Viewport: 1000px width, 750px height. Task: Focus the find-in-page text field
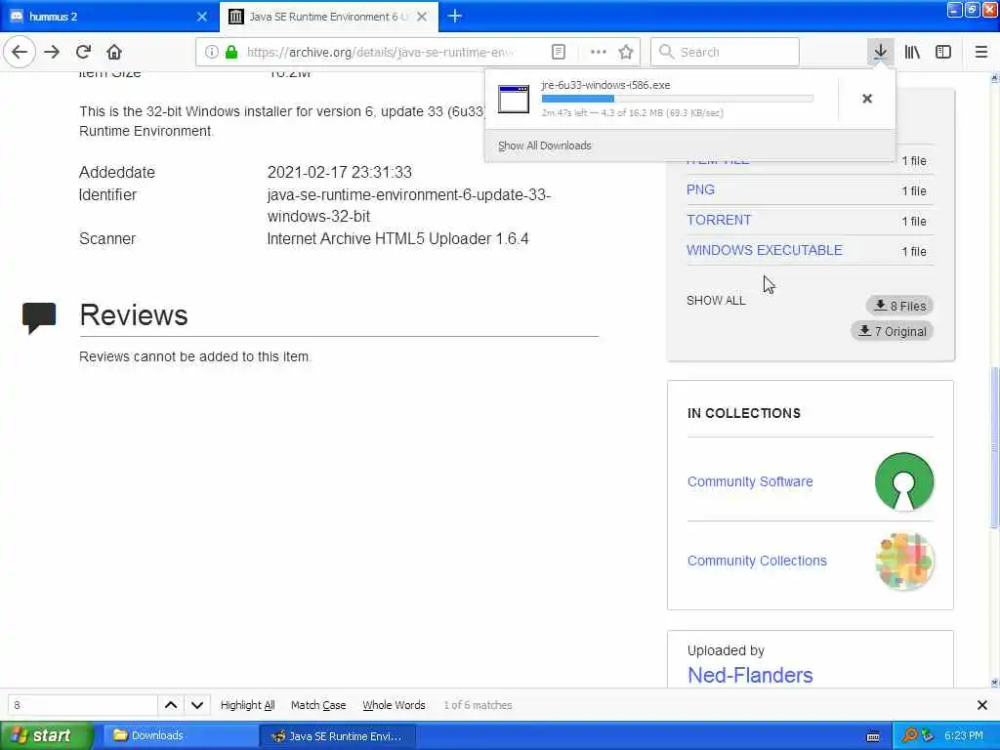coord(82,705)
